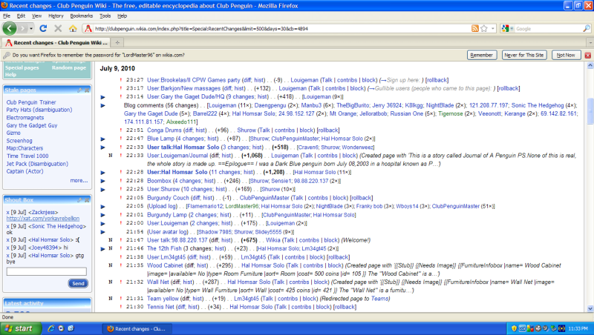The image size is (594, 335).
Task: Open the address bar history dropdown arrow
Action: (492, 28)
